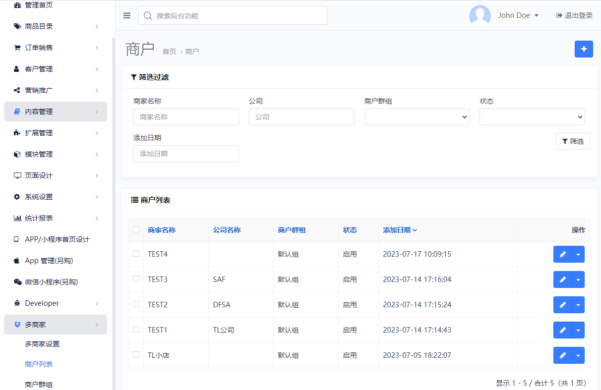Screen dimensions: 601x390
Task: Open action dropdown arrow for TEST1 row
Action: (578, 330)
